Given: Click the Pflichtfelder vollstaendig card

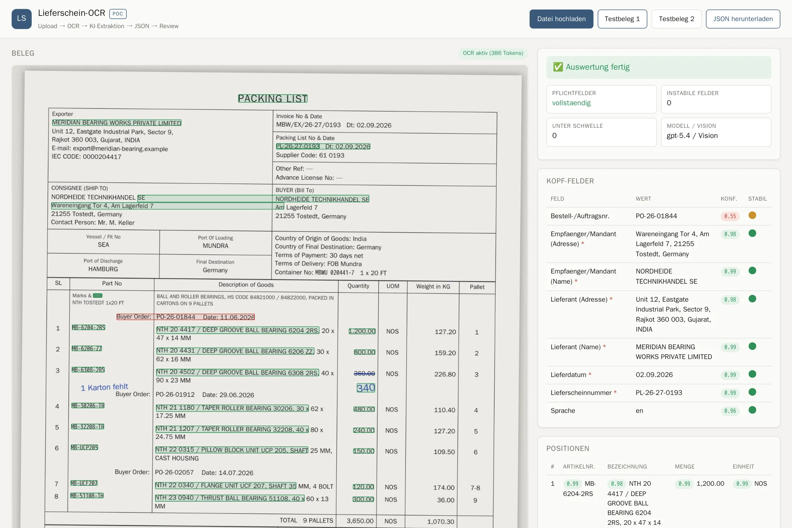Looking at the screenshot, I should coord(601,99).
